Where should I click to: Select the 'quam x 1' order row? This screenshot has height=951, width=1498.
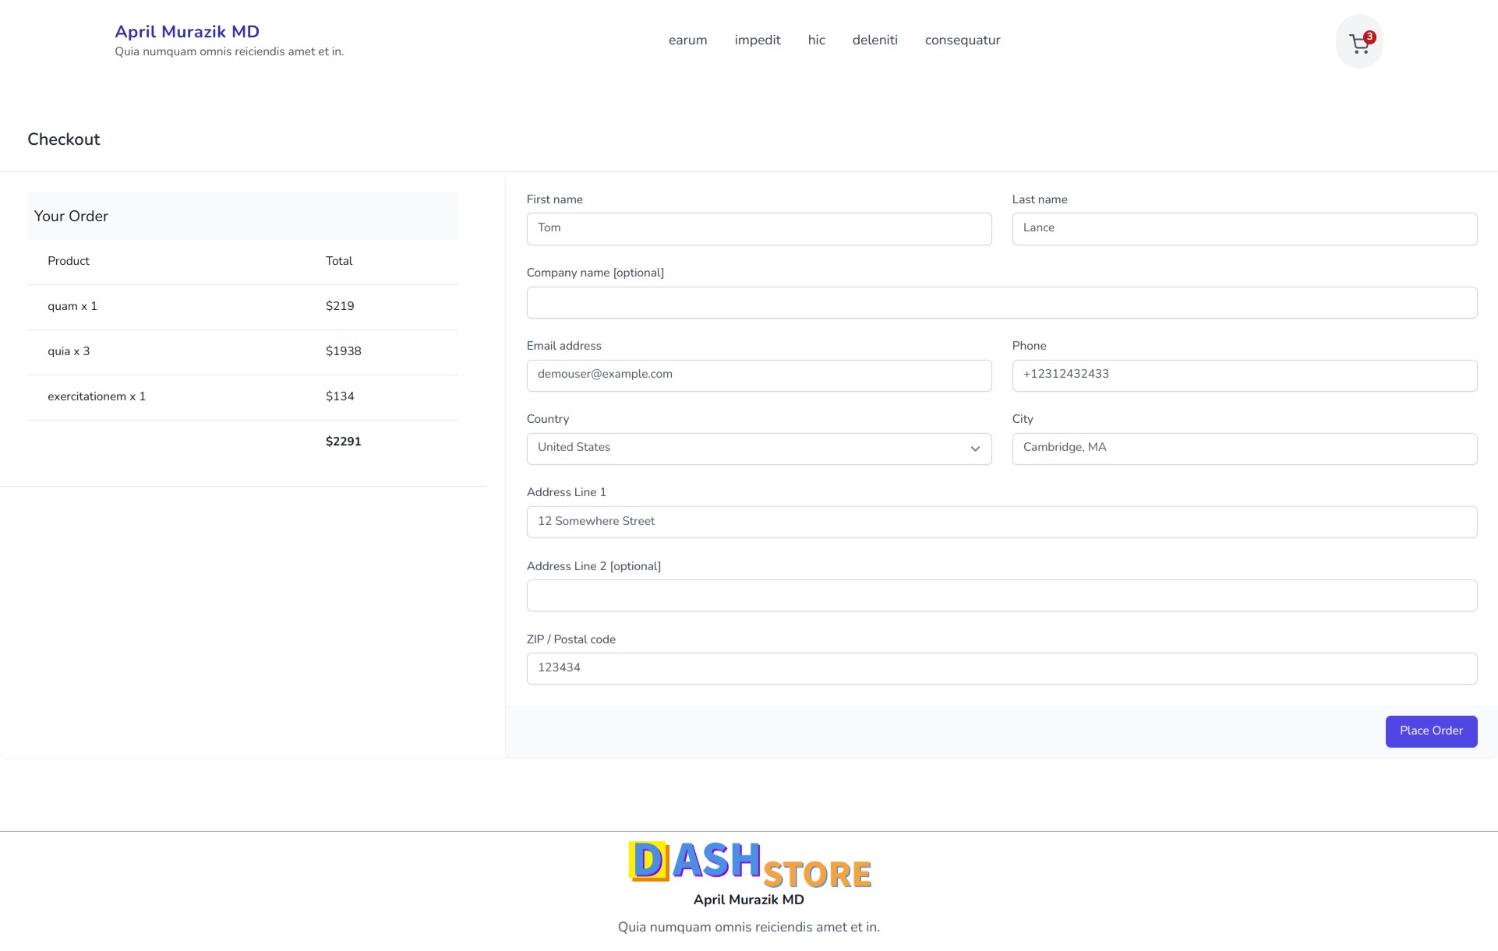(242, 307)
